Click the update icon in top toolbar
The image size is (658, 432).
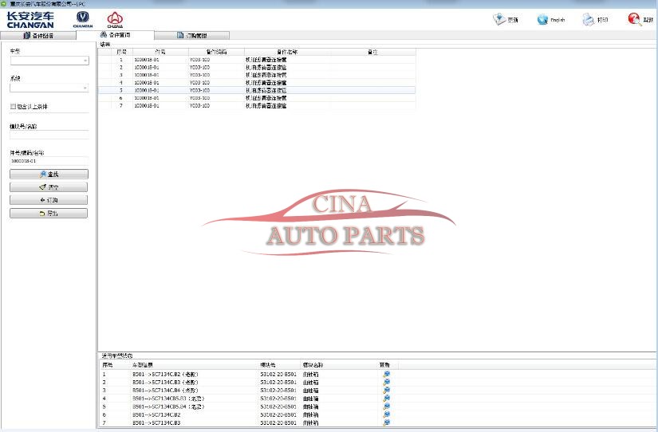[x=500, y=19]
